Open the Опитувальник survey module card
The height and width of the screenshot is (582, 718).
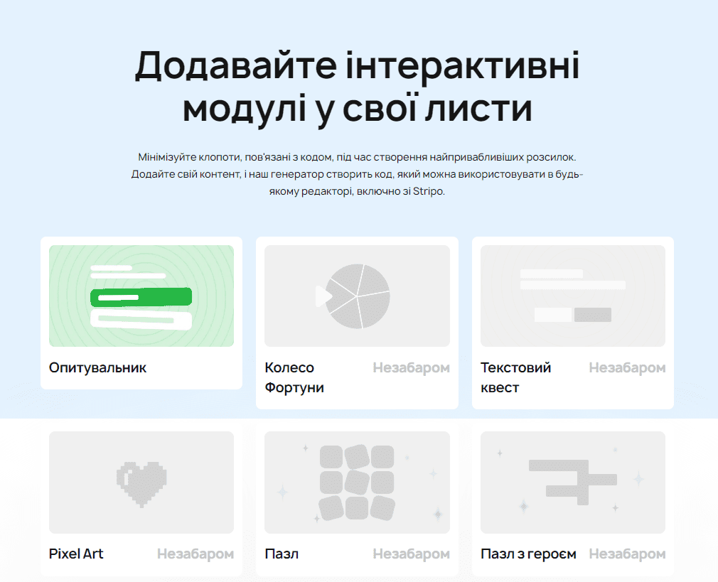tap(141, 313)
